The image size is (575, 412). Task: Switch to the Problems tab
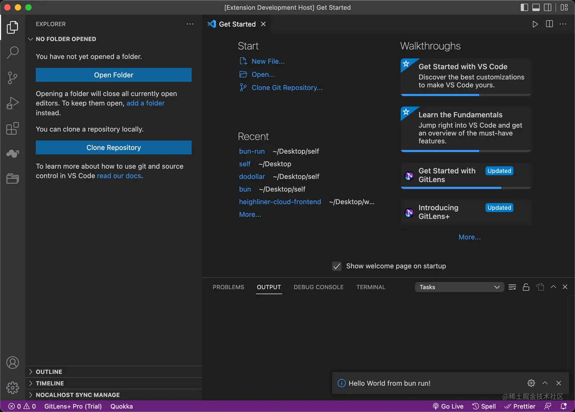point(228,287)
